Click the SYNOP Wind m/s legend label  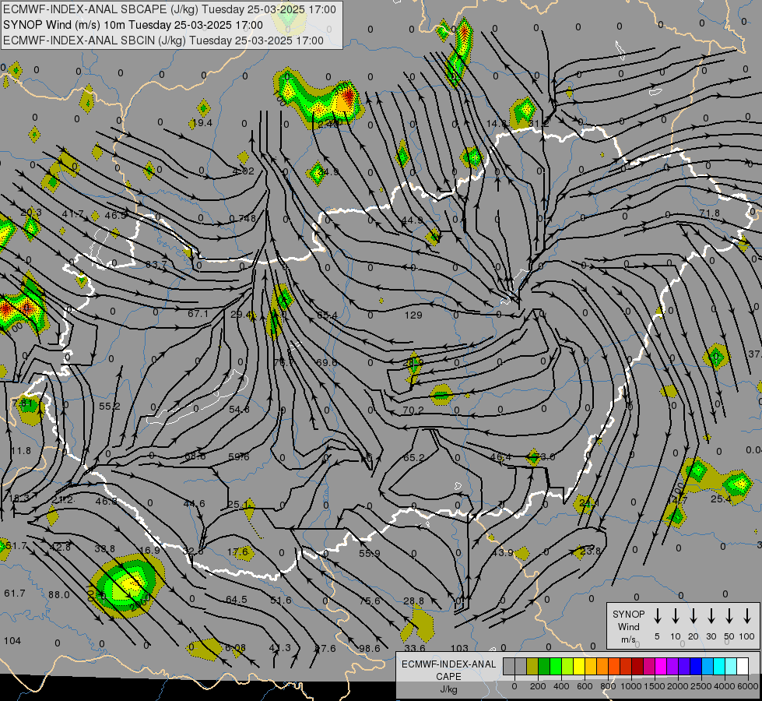(628, 627)
